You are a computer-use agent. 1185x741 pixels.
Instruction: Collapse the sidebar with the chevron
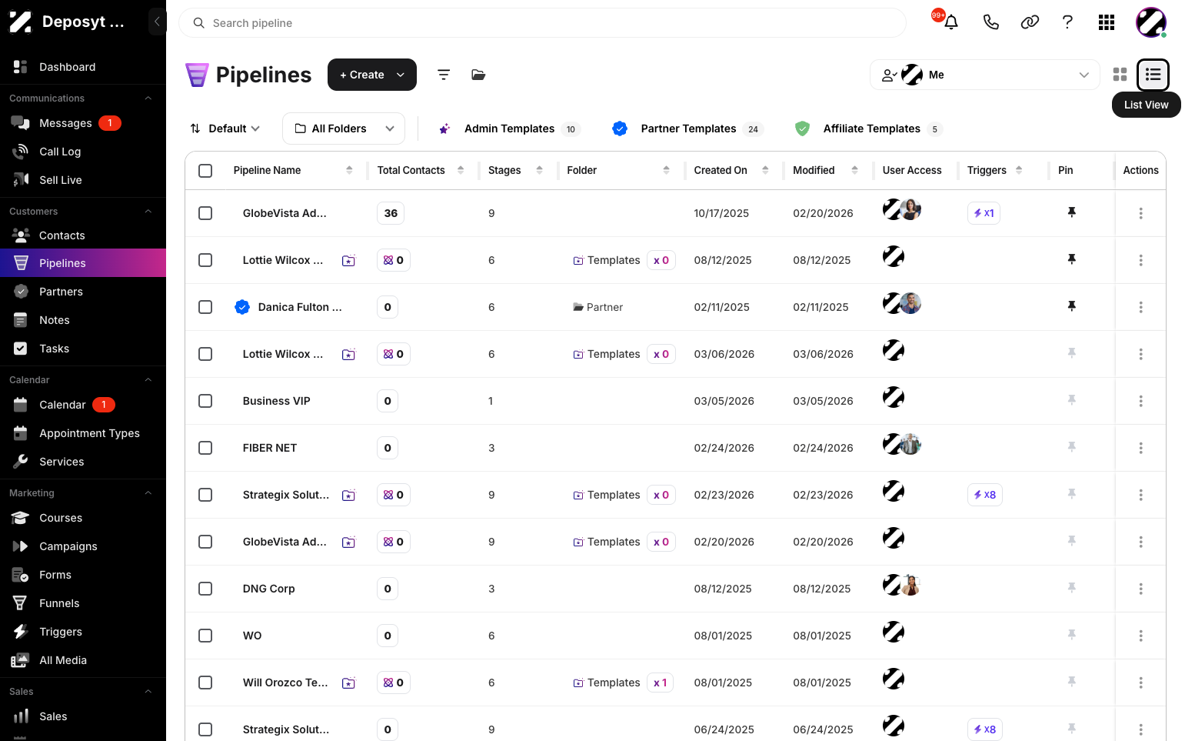point(157,22)
